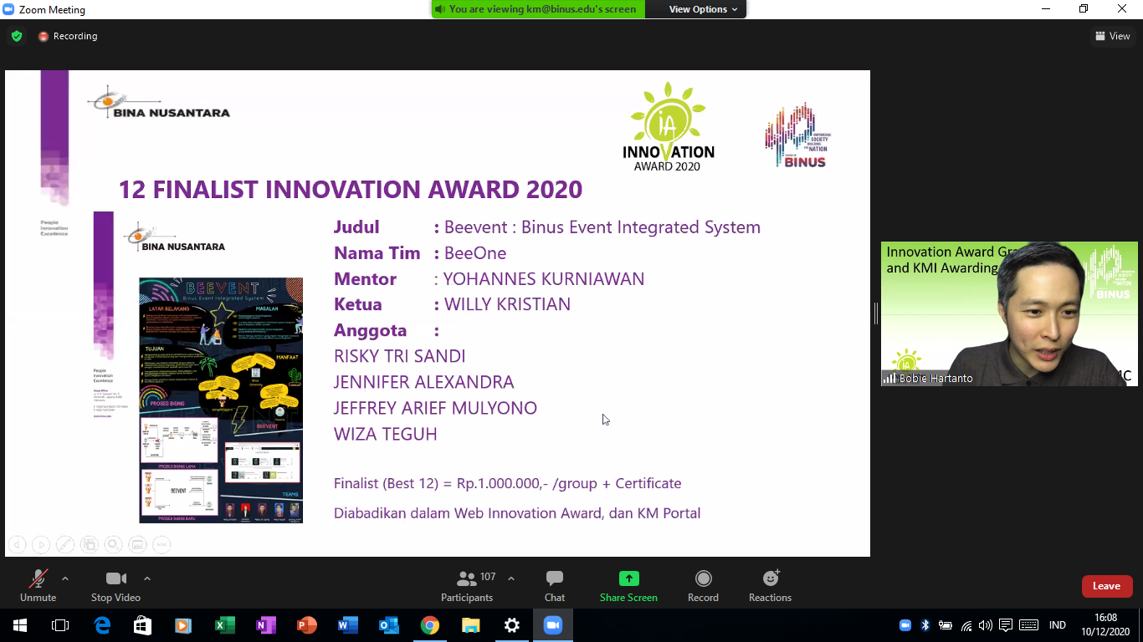Click previous slide arrow on presentation
1143x642 pixels.
click(x=17, y=545)
